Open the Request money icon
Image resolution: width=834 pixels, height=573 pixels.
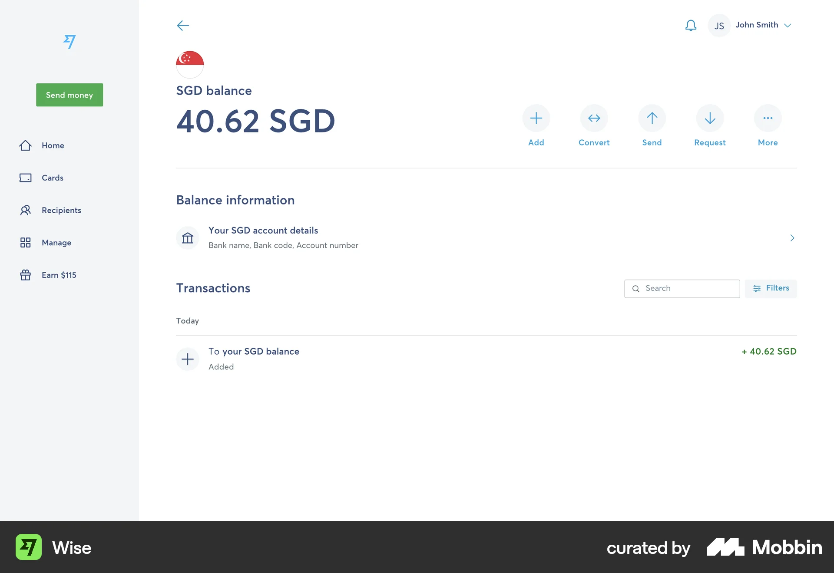[709, 118]
